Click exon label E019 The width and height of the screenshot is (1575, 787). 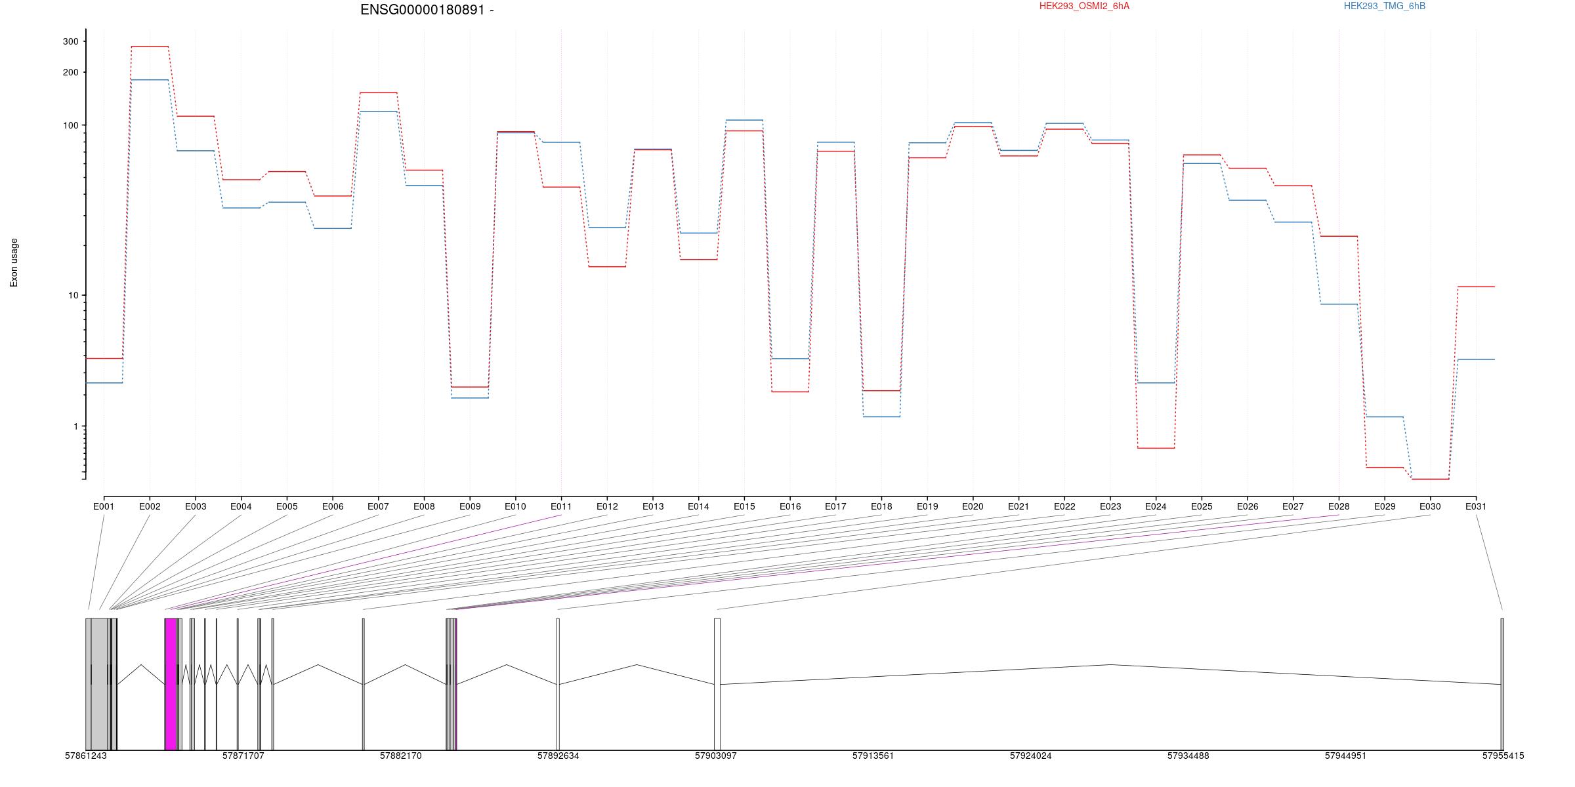pyautogui.click(x=927, y=506)
